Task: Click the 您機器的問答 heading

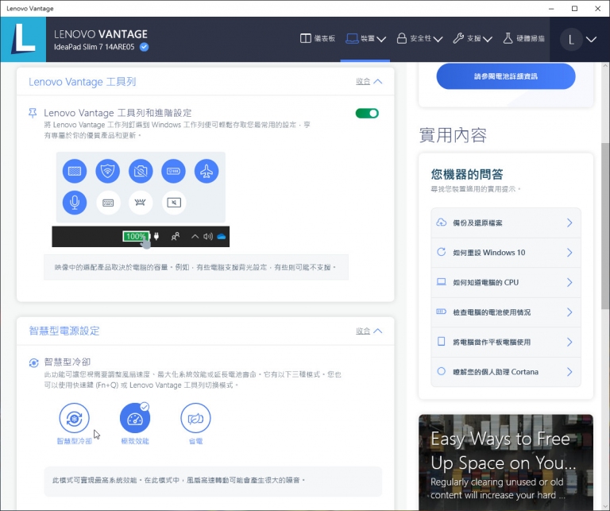Action: pos(467,174)
